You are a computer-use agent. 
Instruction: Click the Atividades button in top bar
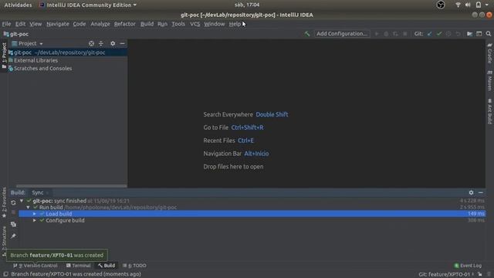18,5
